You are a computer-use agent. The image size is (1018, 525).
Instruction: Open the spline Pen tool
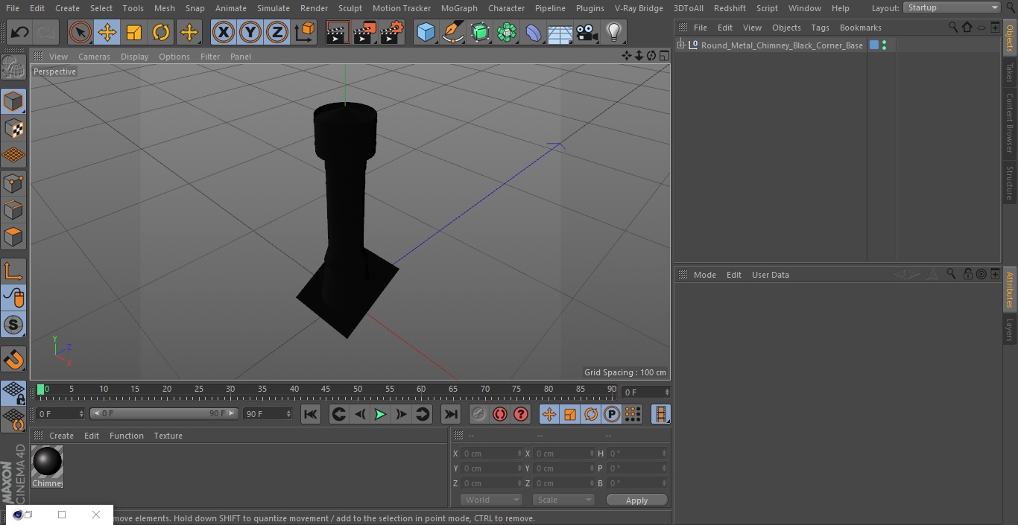pyautogui.click(x=453, y=32)
